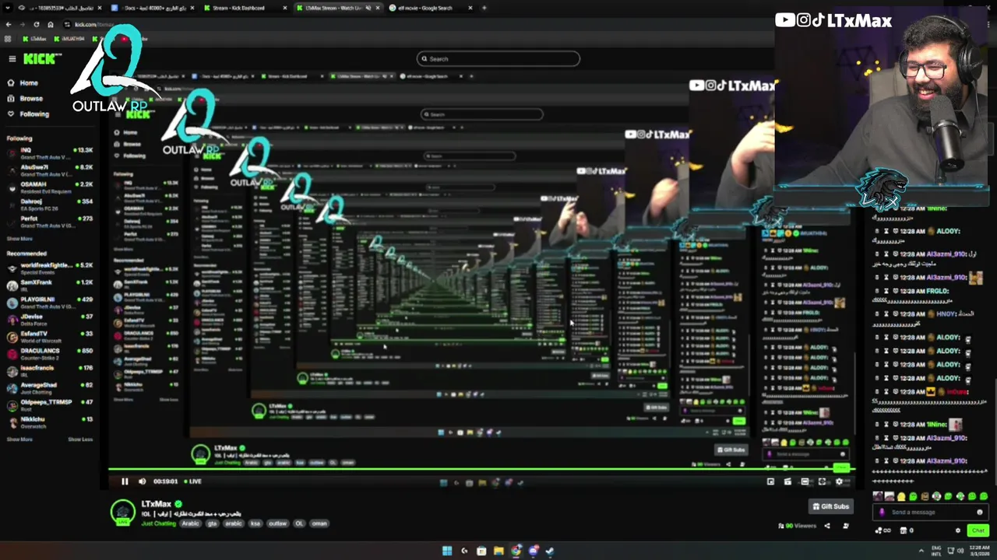The height and width of the screenshot is (560, 997).
Task: Open AverageShad recommended channel
Action: [x=50, y=387]
